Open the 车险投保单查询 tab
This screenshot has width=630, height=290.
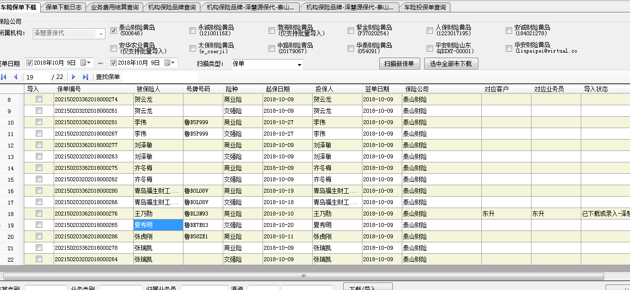pyautogui.click(x=425, y=7)
